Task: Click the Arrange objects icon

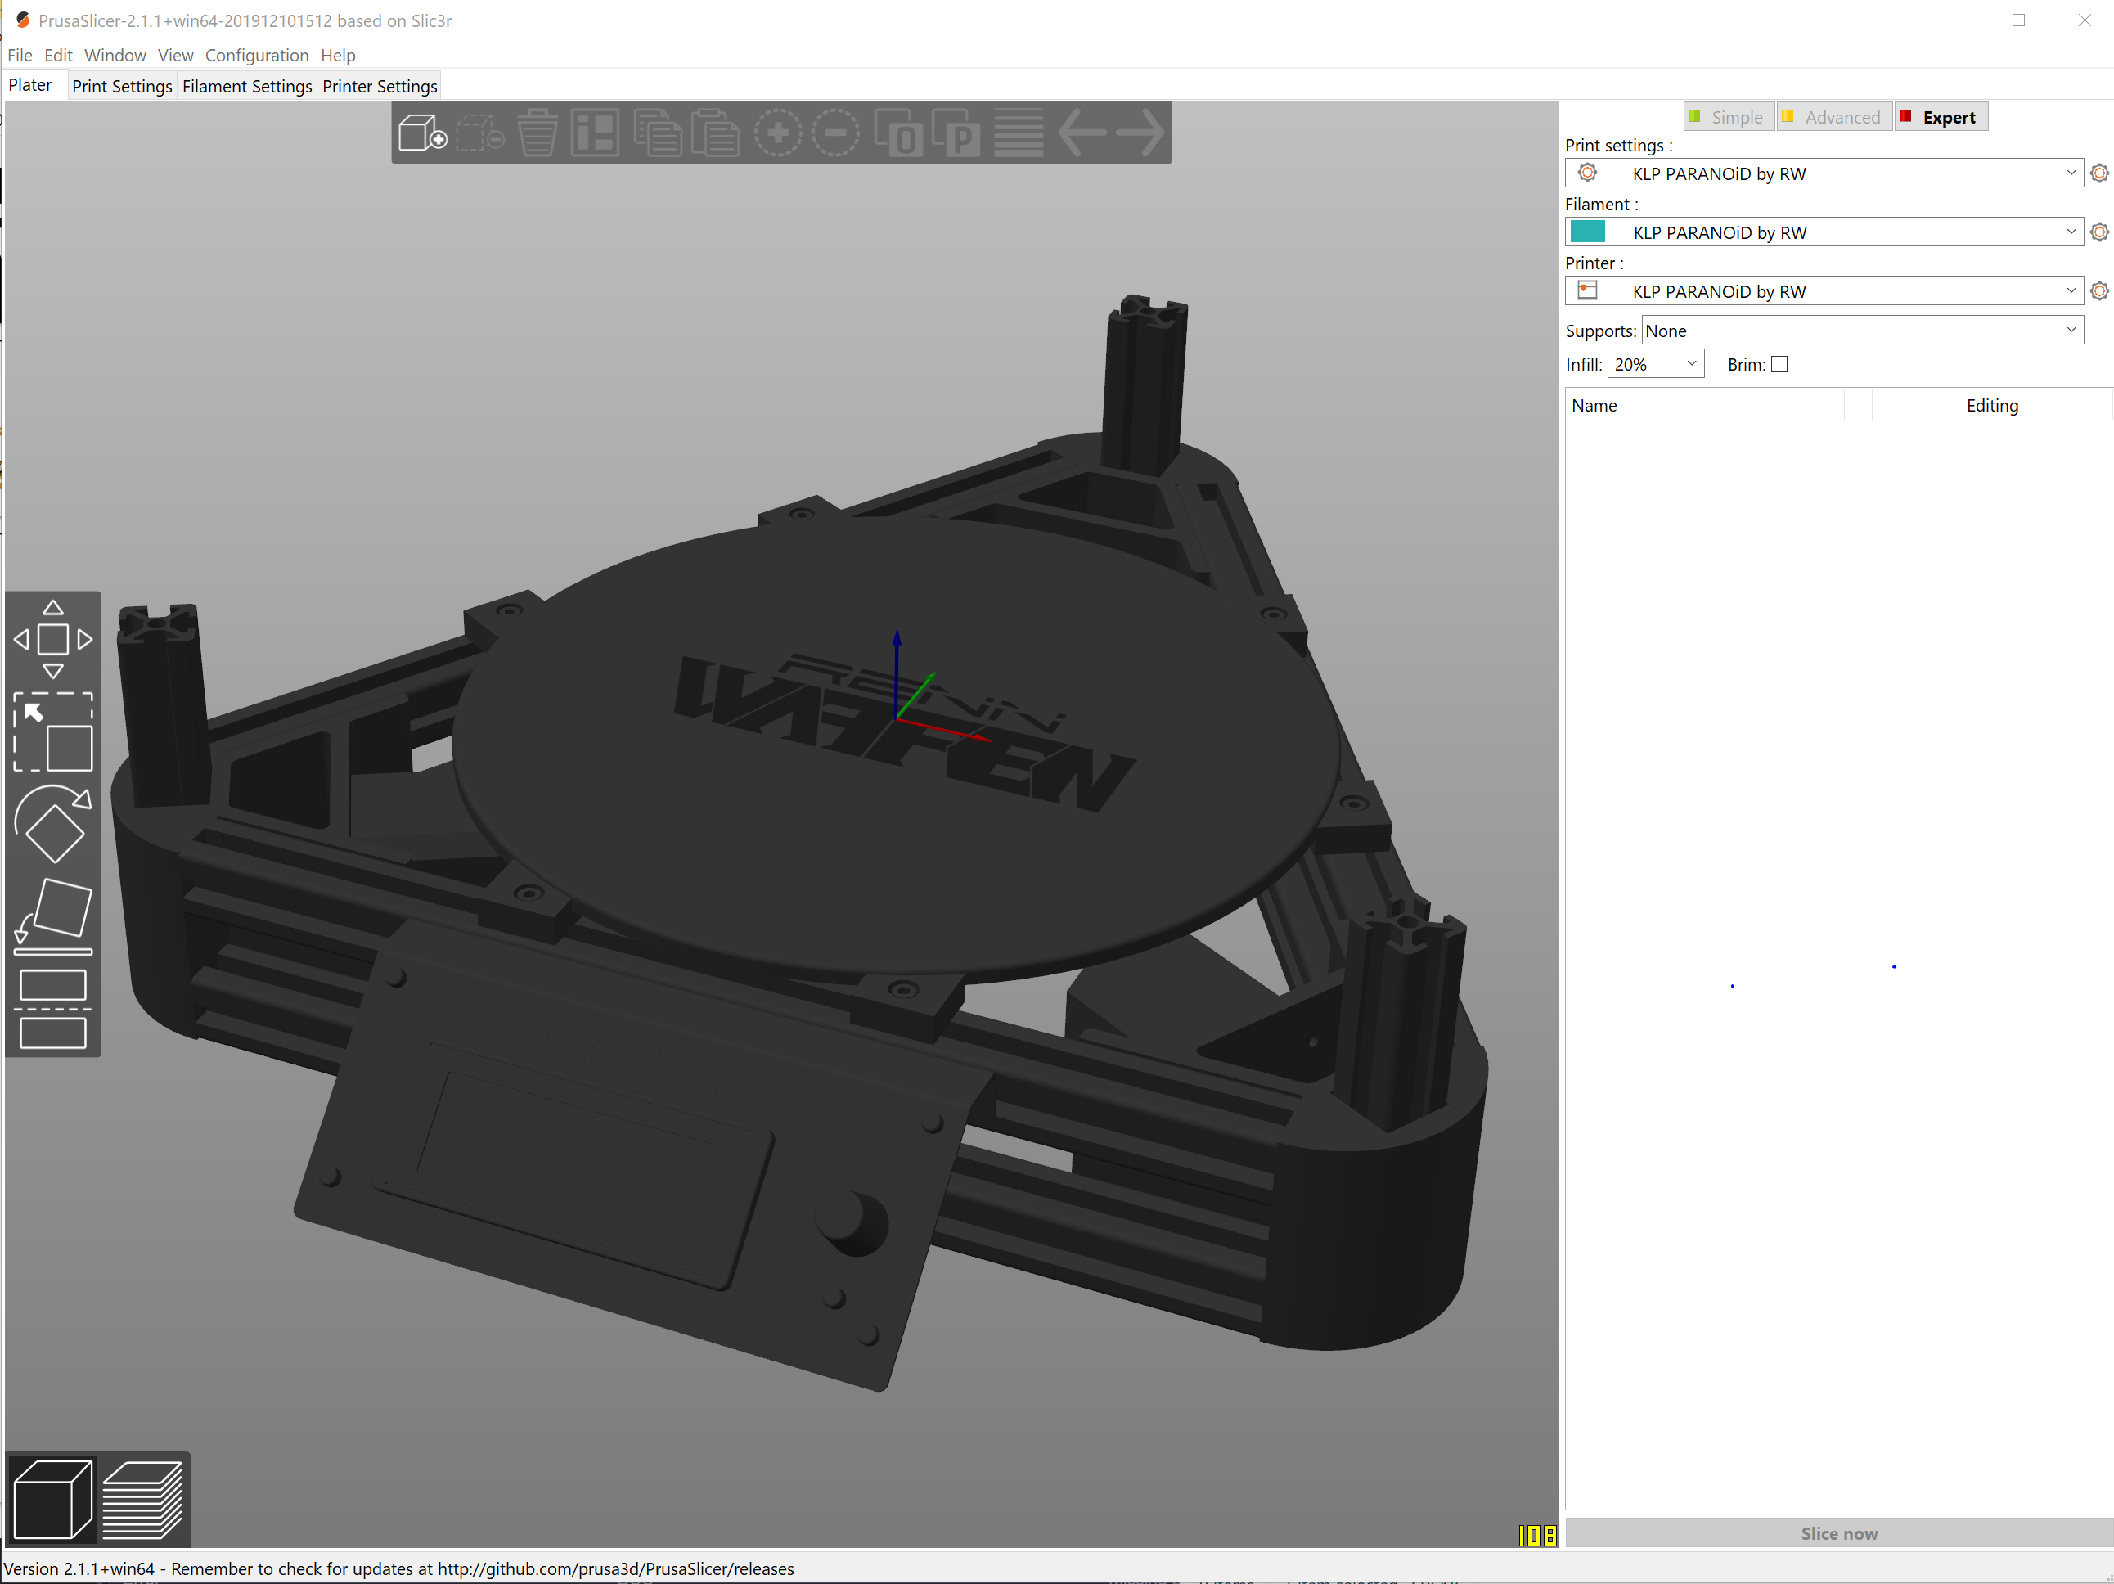Action: coord(596,133)
